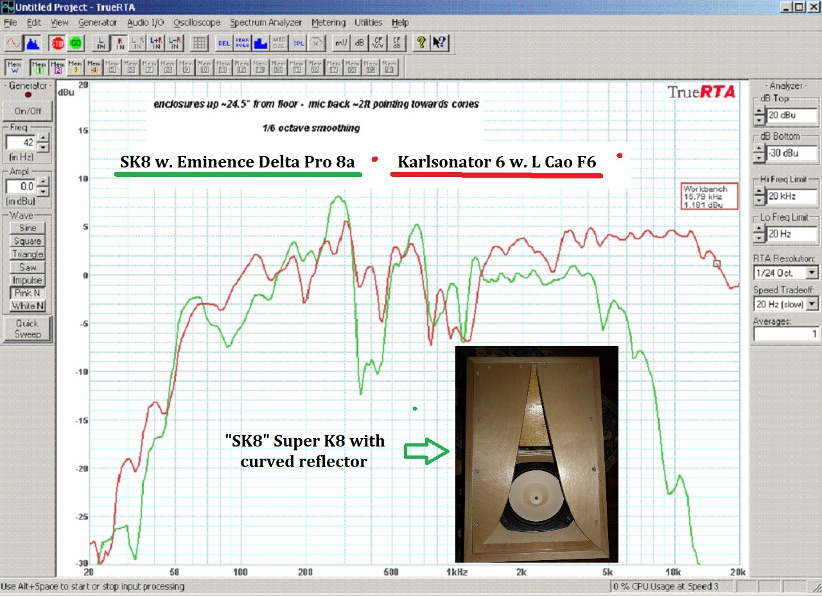Open the File menu
Screen dimensions: 822x596
10,22
